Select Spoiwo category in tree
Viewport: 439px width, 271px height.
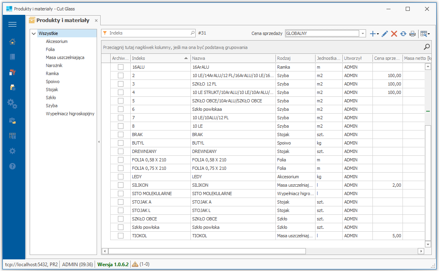(53, 82)
